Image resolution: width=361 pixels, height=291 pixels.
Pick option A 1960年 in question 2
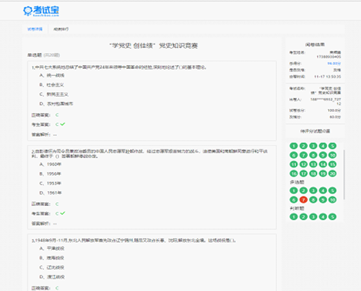coord(54,164)
